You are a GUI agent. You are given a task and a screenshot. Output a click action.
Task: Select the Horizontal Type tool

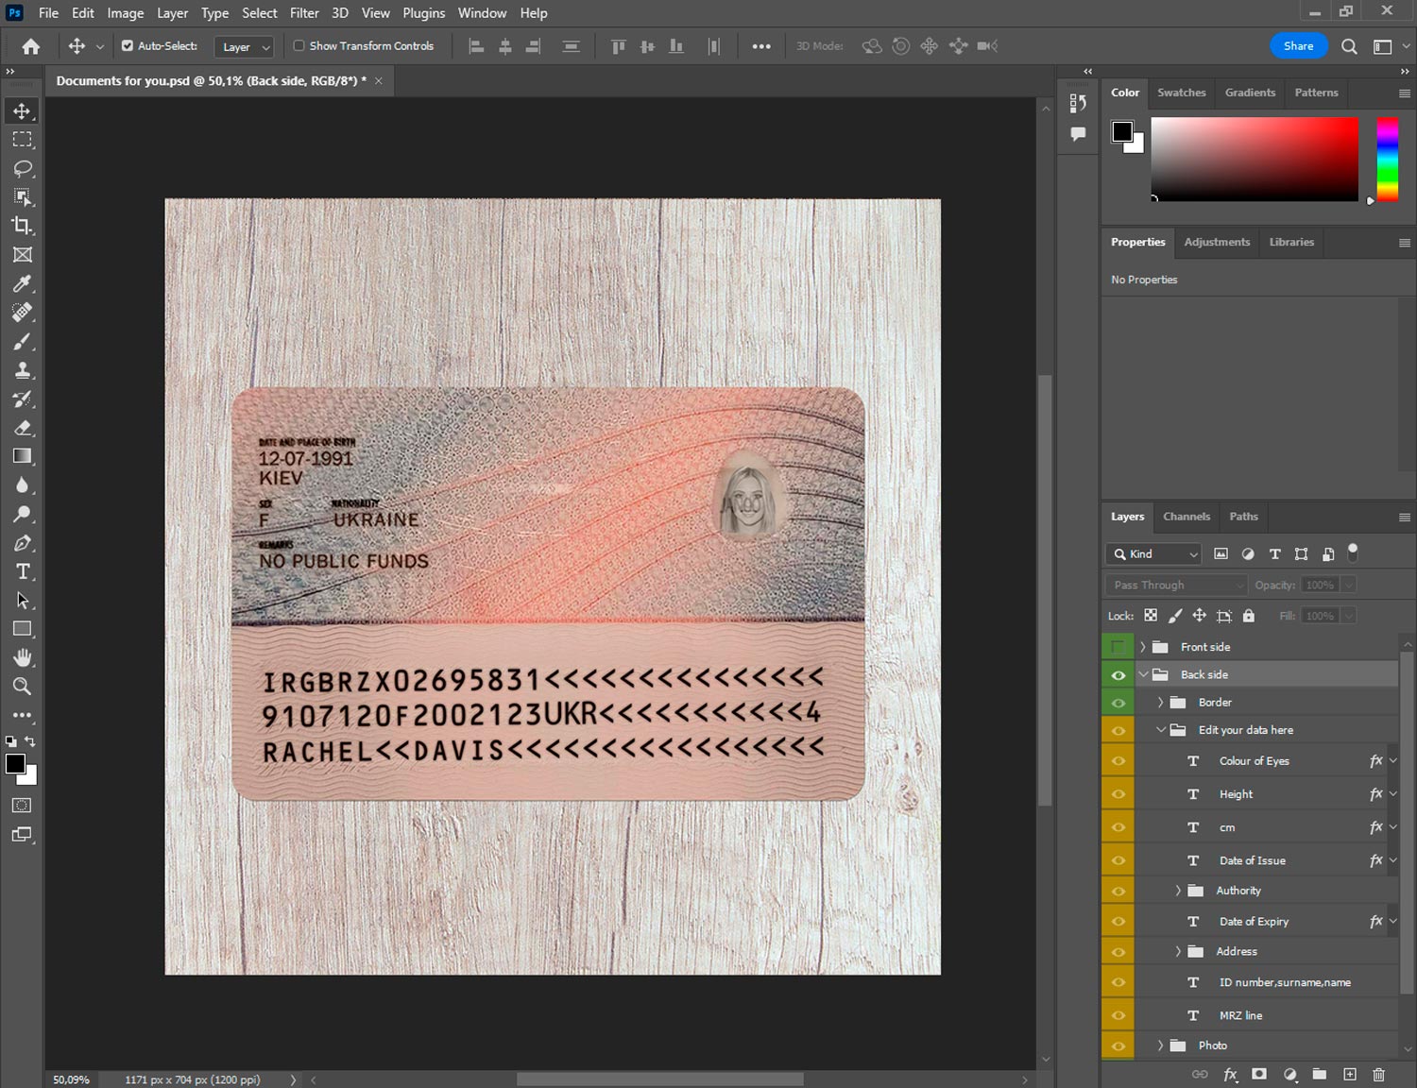tap(22, 570)
